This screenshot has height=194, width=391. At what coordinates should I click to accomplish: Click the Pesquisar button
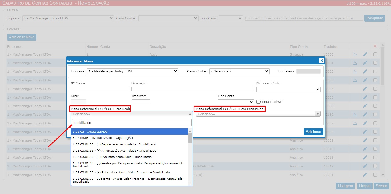374,18
